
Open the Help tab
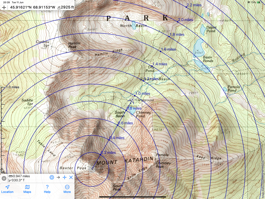(47, 189)
